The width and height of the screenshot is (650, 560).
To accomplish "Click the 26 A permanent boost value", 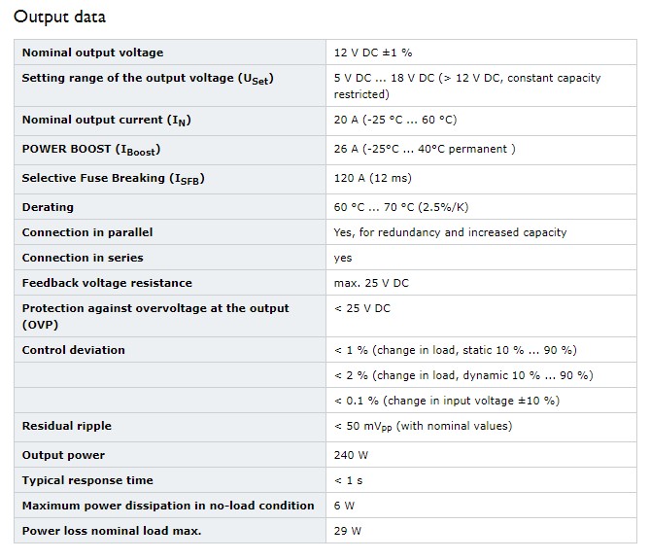I will (425, 149).
